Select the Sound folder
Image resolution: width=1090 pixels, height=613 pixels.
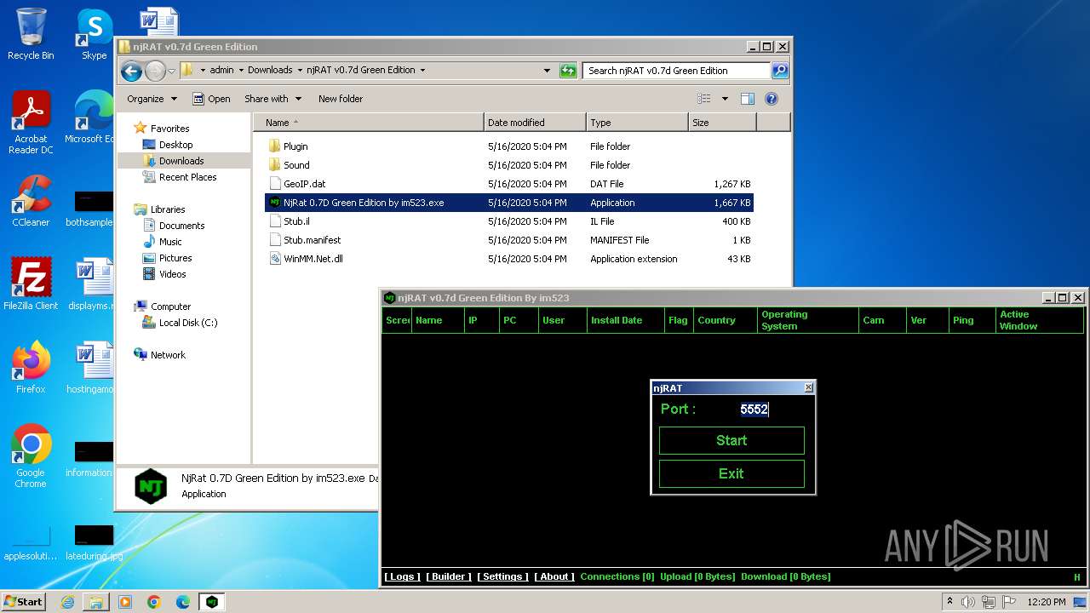click(296, 165)
